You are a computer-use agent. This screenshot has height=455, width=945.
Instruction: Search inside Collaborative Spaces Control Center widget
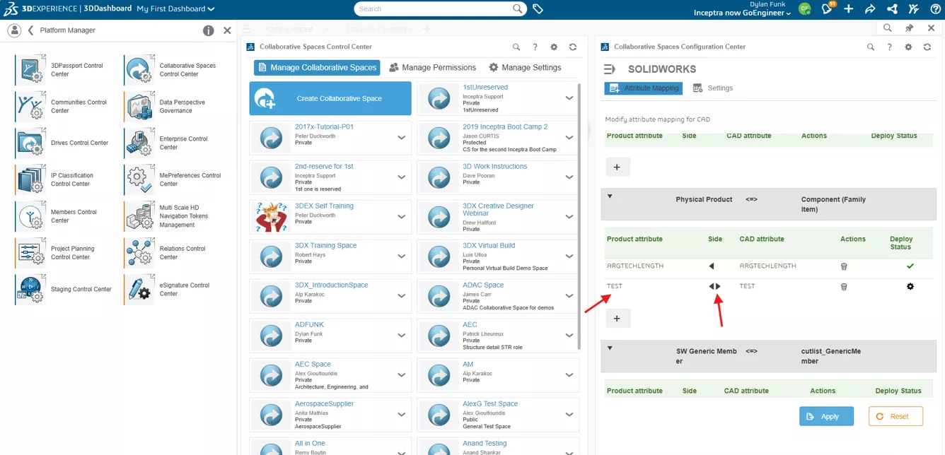tap(516, 47)
